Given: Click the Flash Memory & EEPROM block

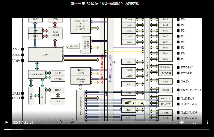Looking at the screenshot, I should 81,25.
